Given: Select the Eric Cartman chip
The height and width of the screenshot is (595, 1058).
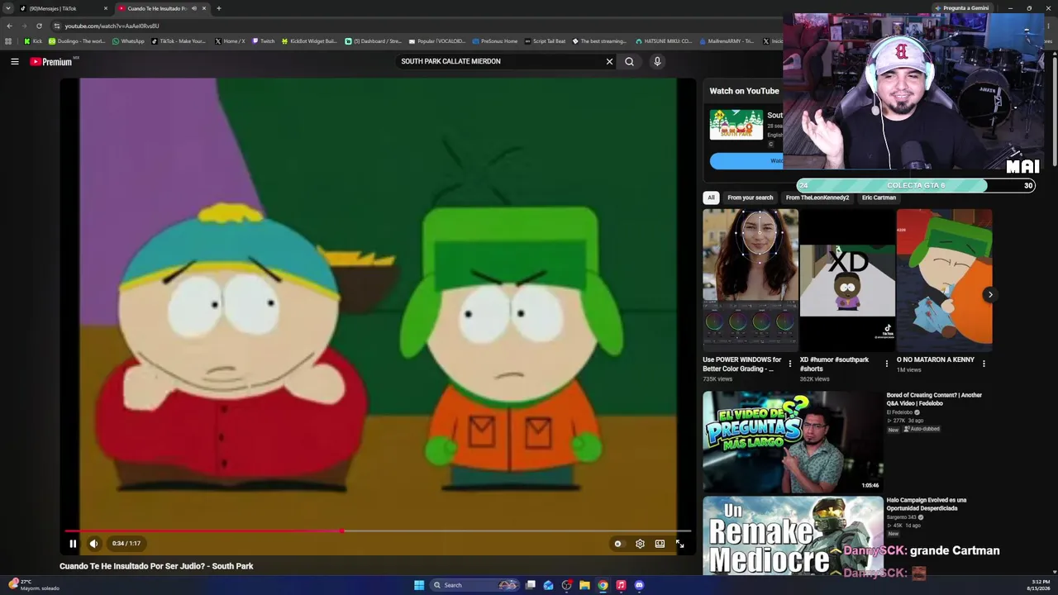Looking at the screenshot, I should 879,198.
